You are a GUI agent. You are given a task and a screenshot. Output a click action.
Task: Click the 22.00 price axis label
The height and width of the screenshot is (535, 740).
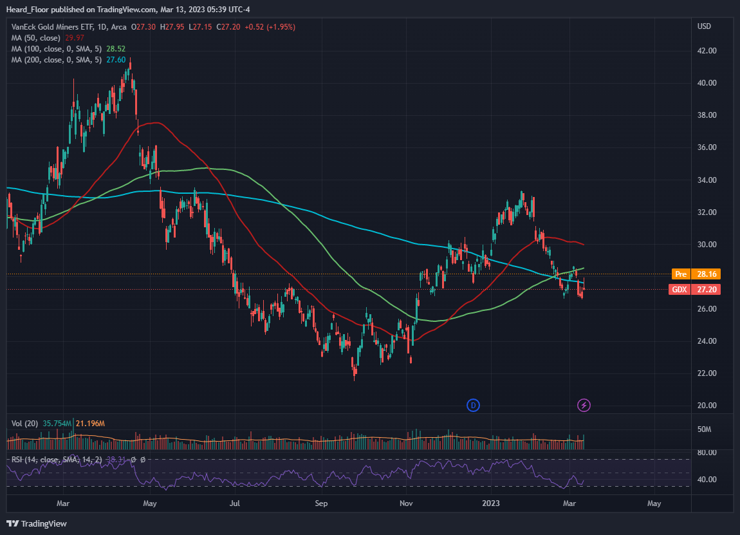tap(707, 373)
